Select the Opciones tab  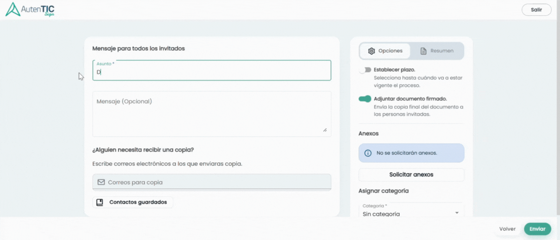[385, 51]
